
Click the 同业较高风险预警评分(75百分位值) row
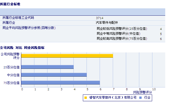pos(129,39)
